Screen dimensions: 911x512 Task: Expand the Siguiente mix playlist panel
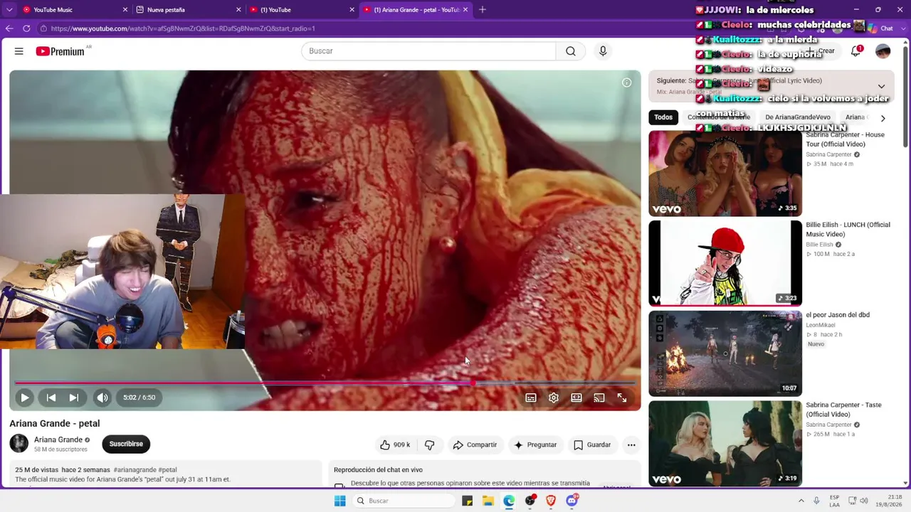881,86
